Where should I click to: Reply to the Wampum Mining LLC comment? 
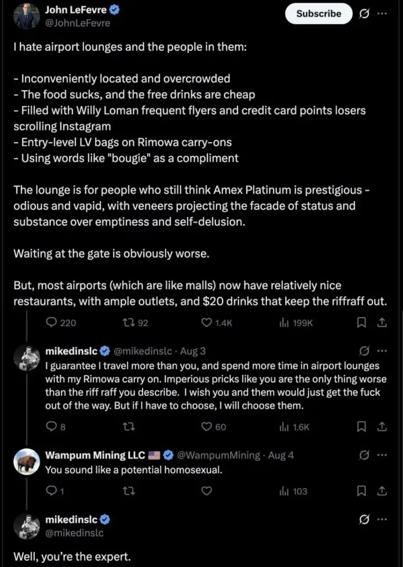(x=55, y=491)
